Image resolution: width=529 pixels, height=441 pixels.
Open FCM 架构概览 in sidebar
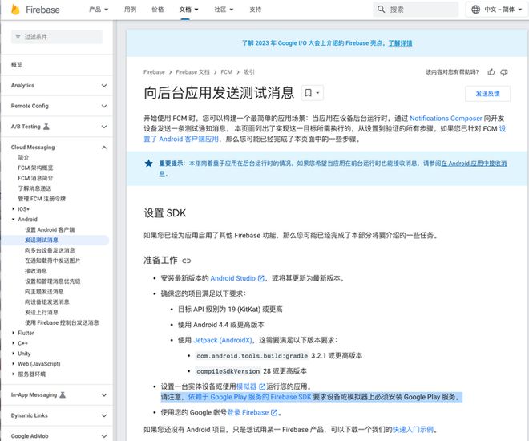35,168
